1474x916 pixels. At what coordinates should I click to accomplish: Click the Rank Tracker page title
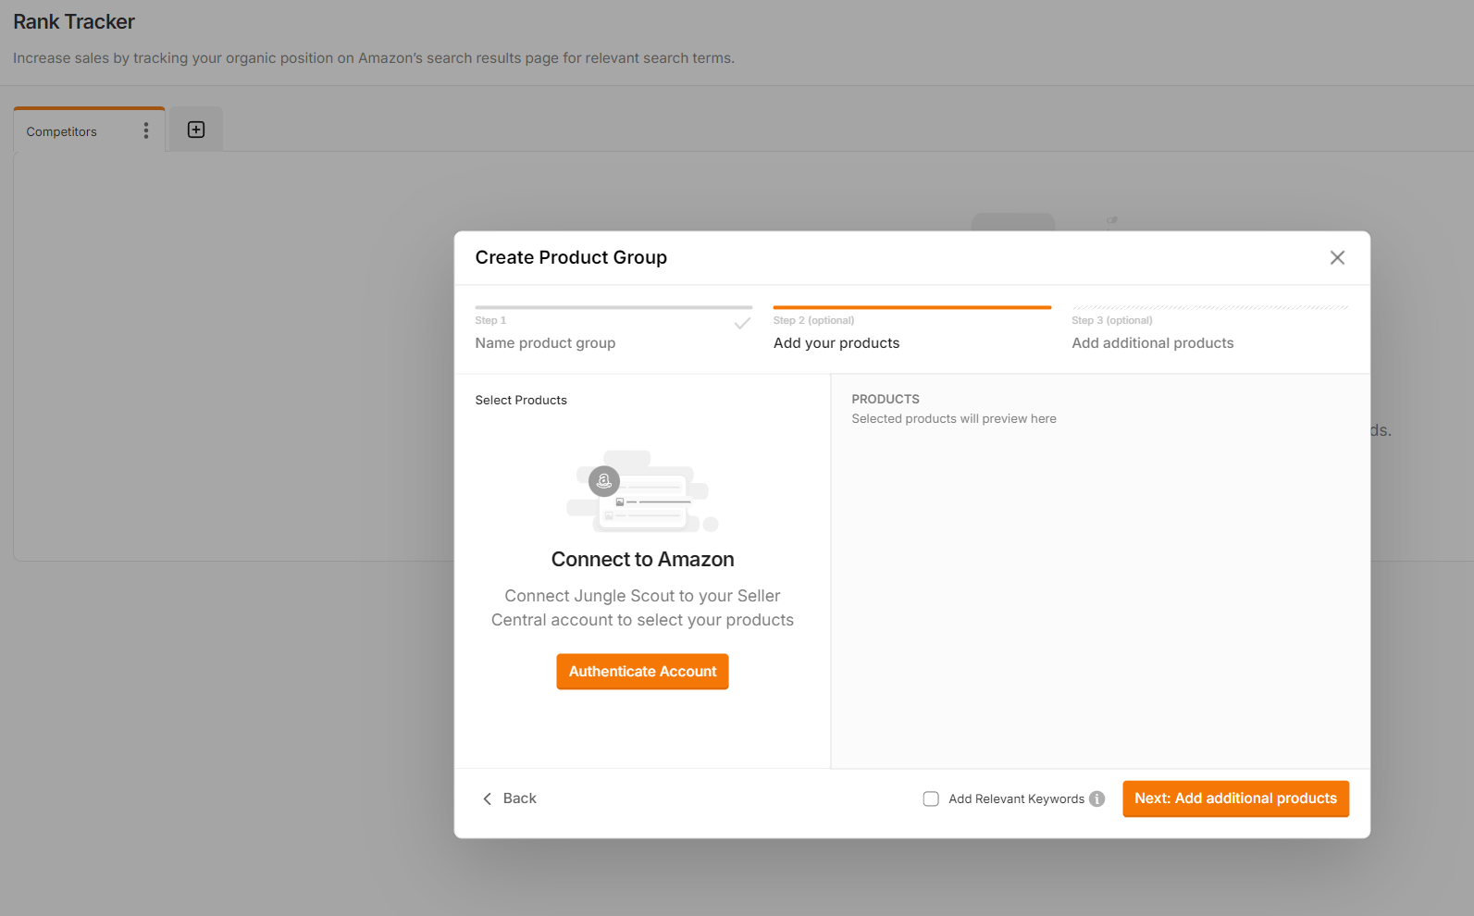click(x=74, y=22)
